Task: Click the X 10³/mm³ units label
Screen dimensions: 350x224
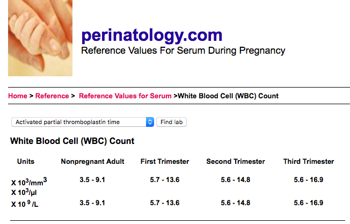Action: tap(29, 182)
